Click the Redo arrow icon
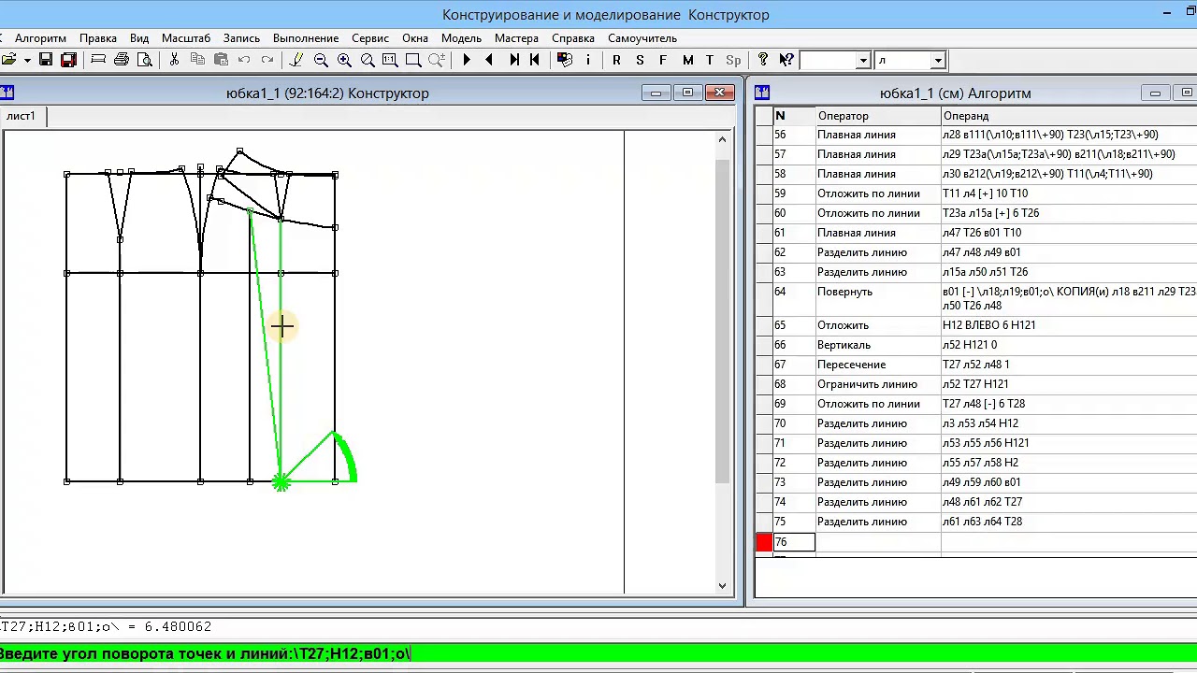This screenshot has height=673, width=1197. [x=267, y=60]
